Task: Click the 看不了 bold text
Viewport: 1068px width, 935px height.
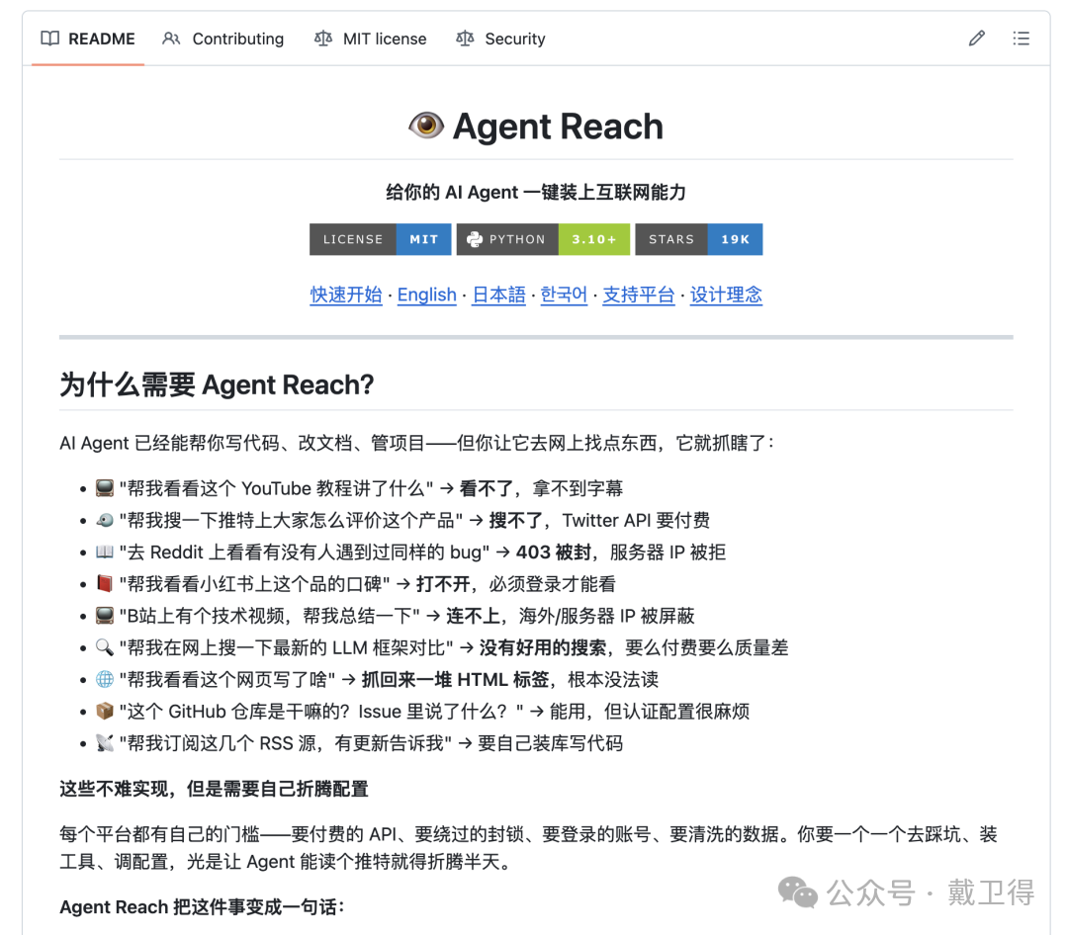Action: (487, 488)
